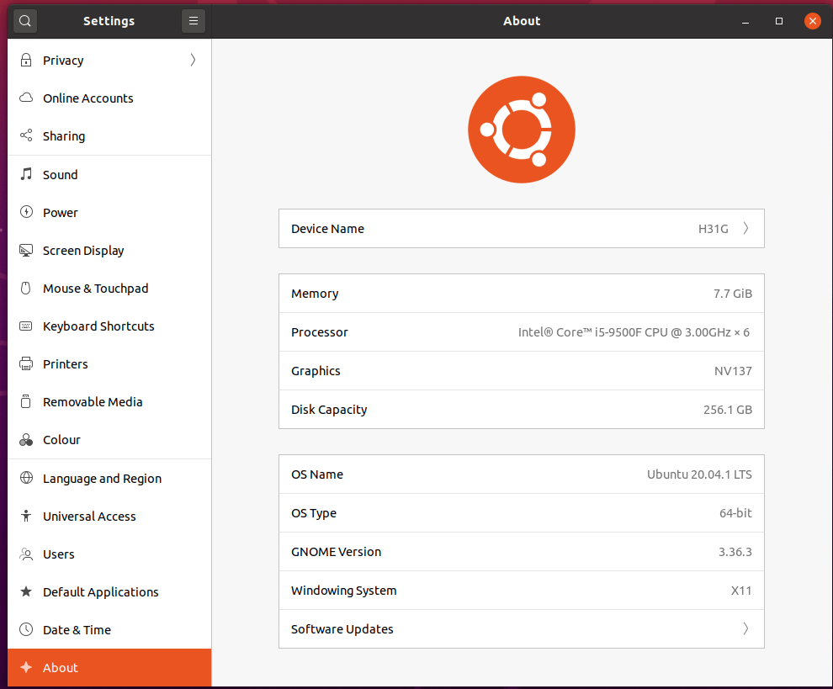Viewport: 833px width, 689px height.
Task: Click the Processor row label
Action: click(319, 332)
